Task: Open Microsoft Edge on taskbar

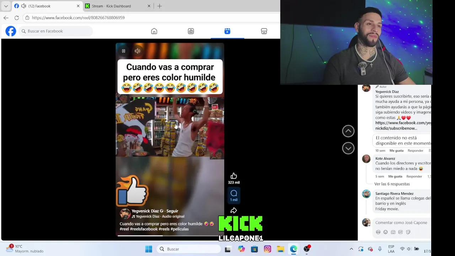Action: (x=293, y=249)
